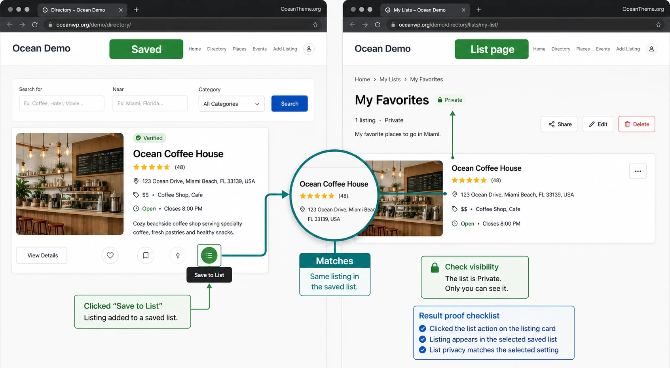670x368 pixels.
Task: Go back in the My Lists browser window
Action: (353, 25)
